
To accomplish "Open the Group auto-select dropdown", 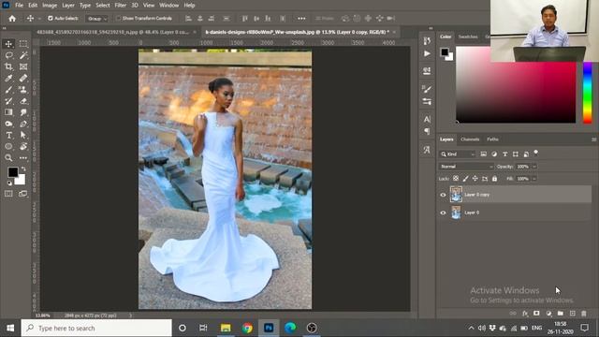I will [96, 19].
